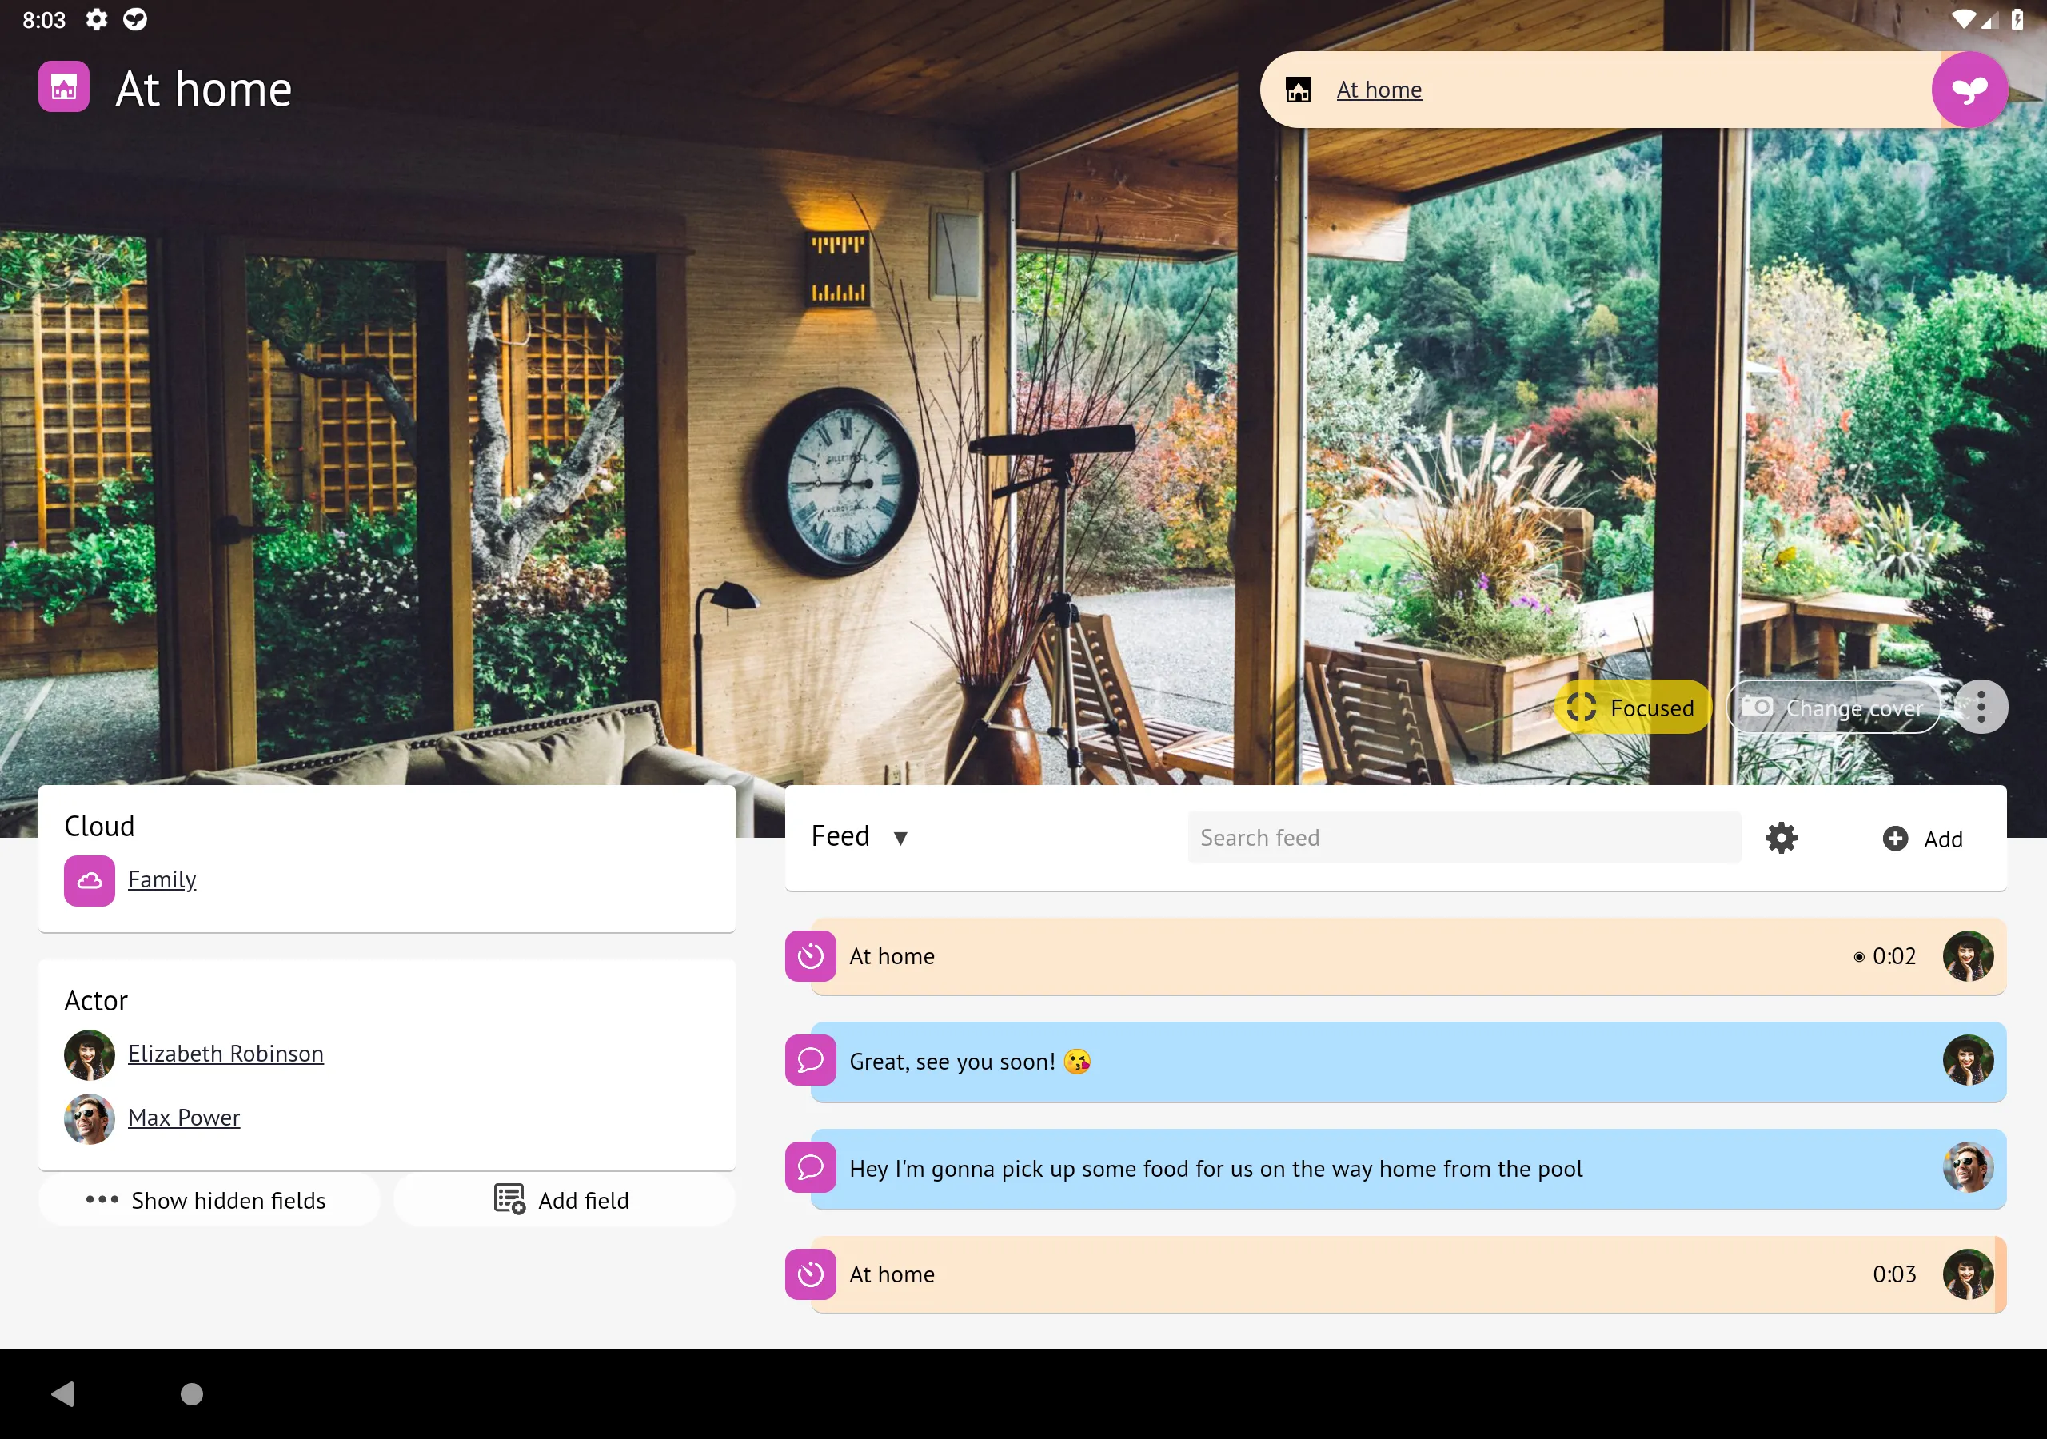Click Elizabeth Robinson hyperlink
The image size is (2047, 1439).
[225, 1054]
